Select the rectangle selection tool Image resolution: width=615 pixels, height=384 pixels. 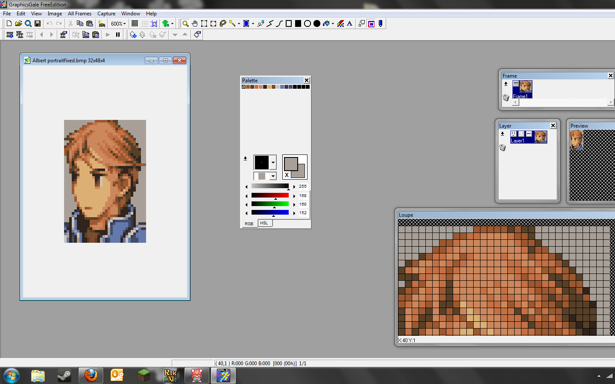[x=204, y=23]
